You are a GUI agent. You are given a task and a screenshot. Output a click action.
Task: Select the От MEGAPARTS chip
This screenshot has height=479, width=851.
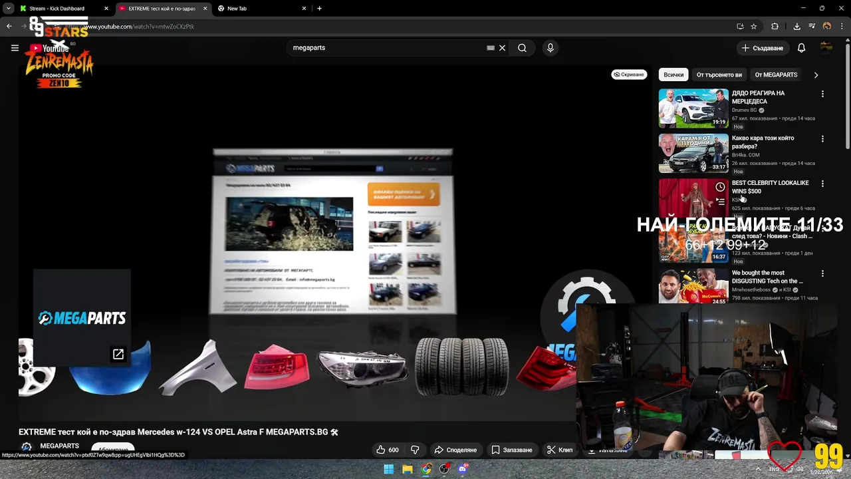click(776, 75)
